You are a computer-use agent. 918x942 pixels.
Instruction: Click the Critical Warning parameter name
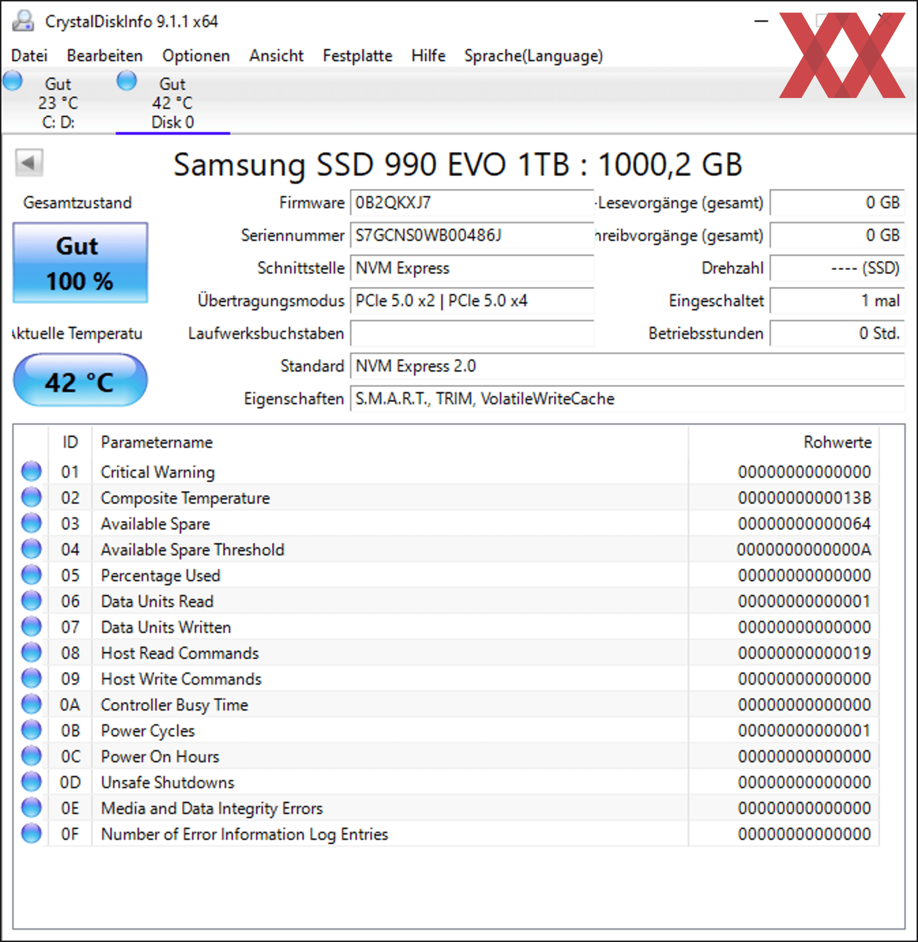[158, 472]
